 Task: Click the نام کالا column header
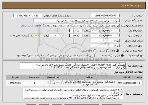[x=90, y=77]
